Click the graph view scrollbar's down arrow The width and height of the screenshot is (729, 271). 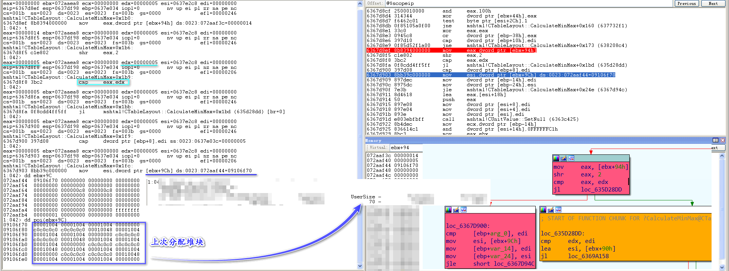722,267
